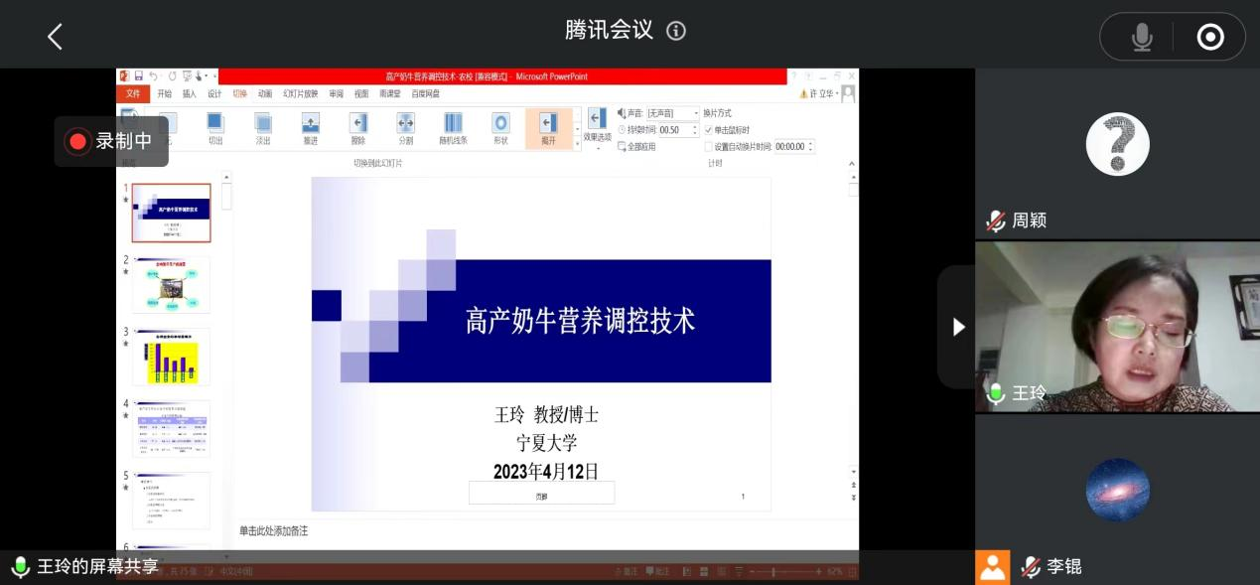This screenshot has width=1260, height=585.
Task: Click the date 2023年4月12日 on slide
Action: pyautogui.click(x=546, y=471)
